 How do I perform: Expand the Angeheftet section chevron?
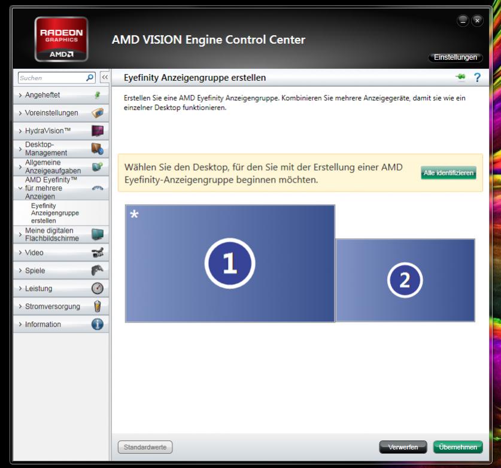click(20, 95)
